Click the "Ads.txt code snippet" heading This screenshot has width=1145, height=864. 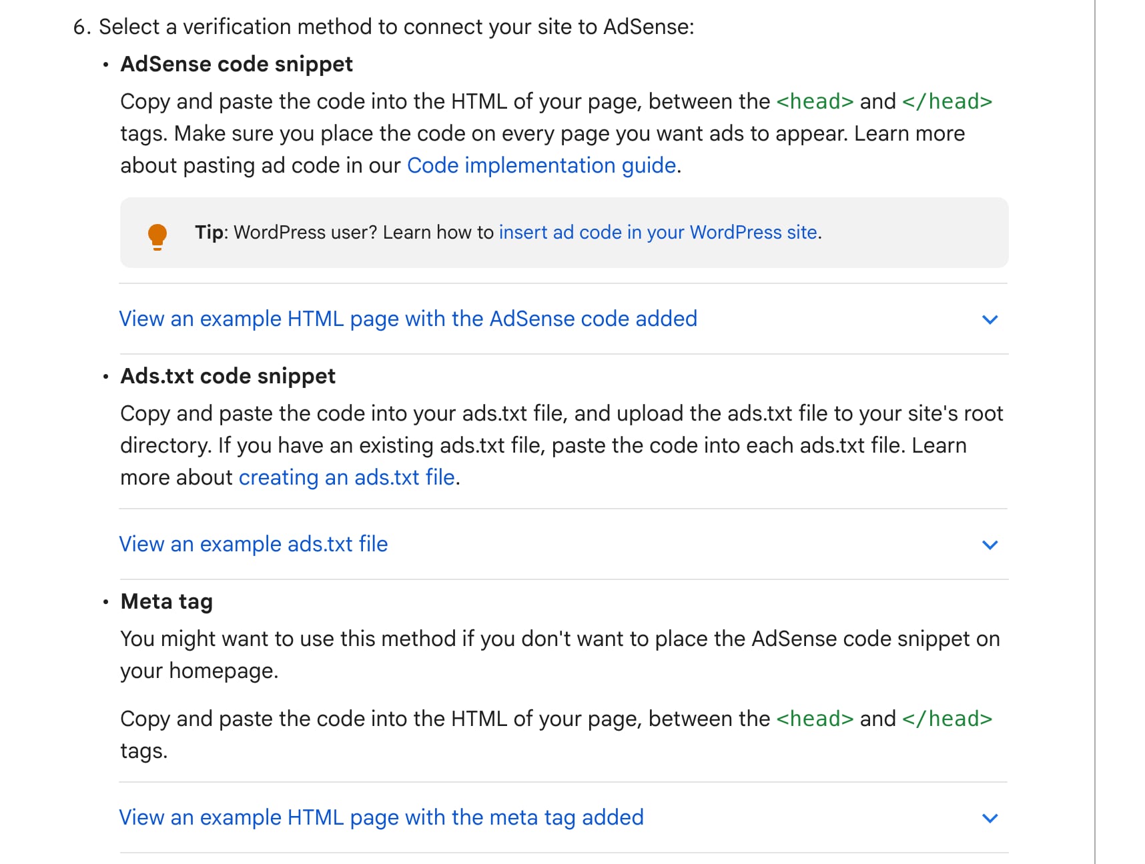click(228, 376)
